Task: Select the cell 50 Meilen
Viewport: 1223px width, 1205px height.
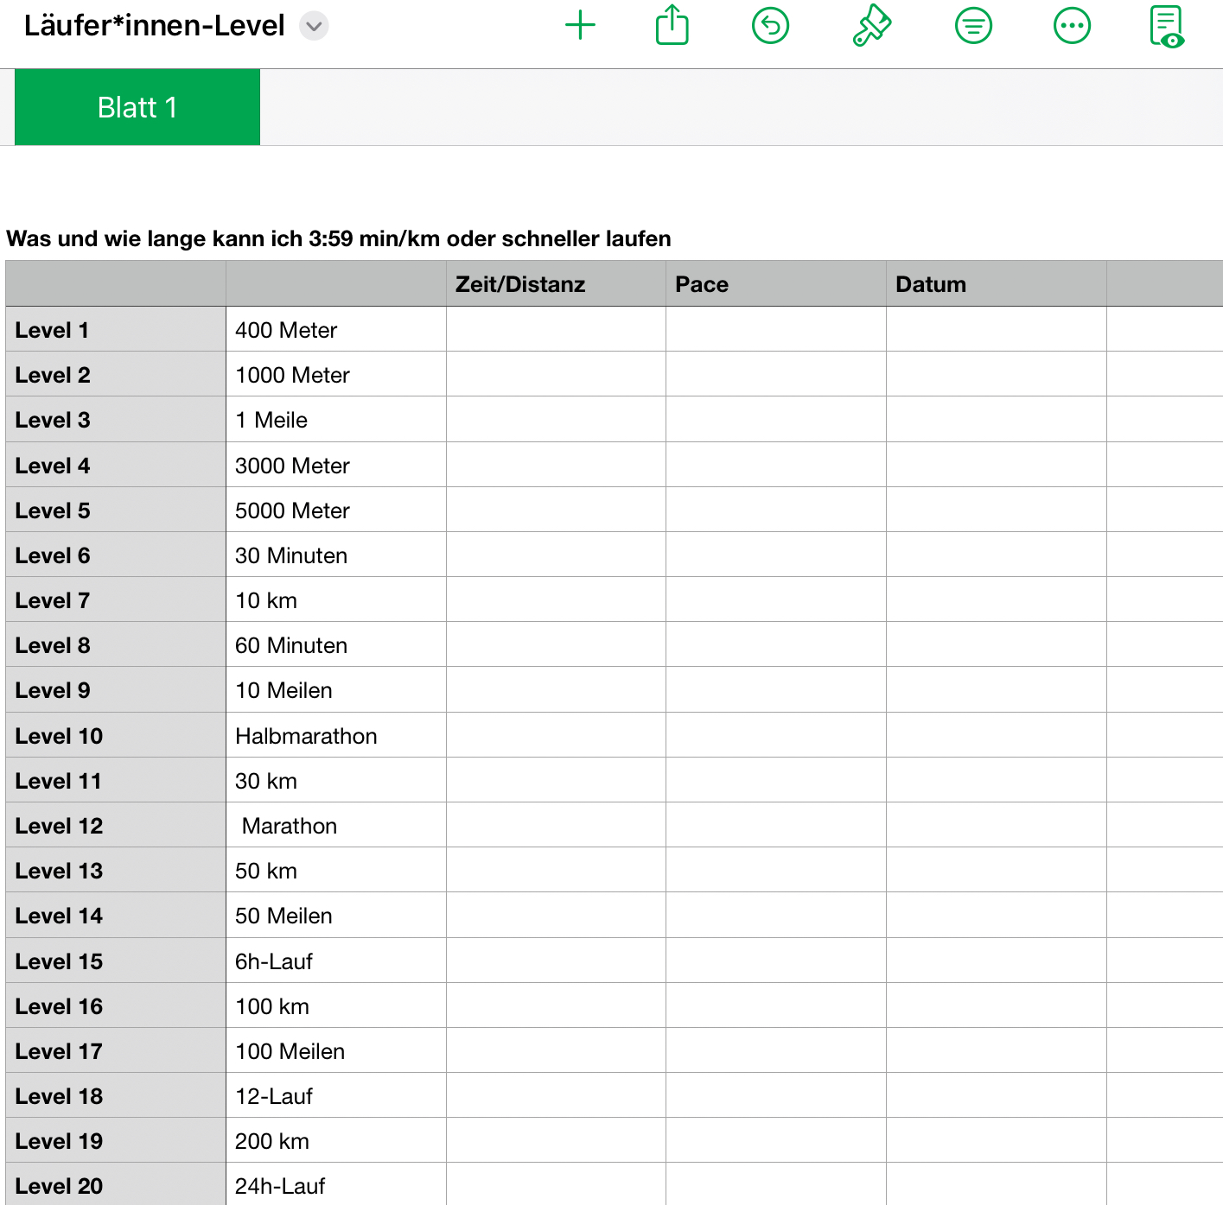Action: (336, 915)
